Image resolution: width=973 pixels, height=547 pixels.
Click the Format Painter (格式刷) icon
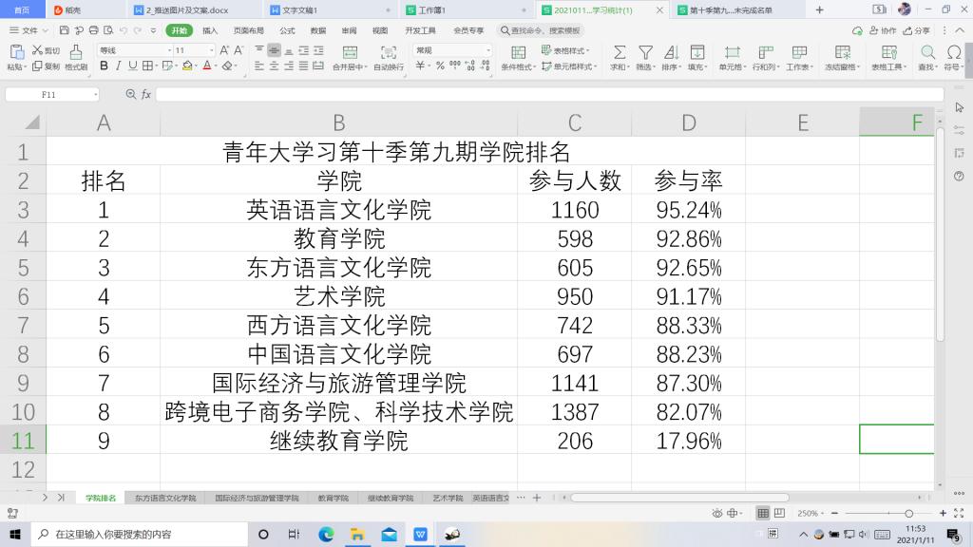[75, 56]
